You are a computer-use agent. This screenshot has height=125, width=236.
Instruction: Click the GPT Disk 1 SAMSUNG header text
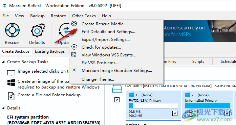(180, 86)
